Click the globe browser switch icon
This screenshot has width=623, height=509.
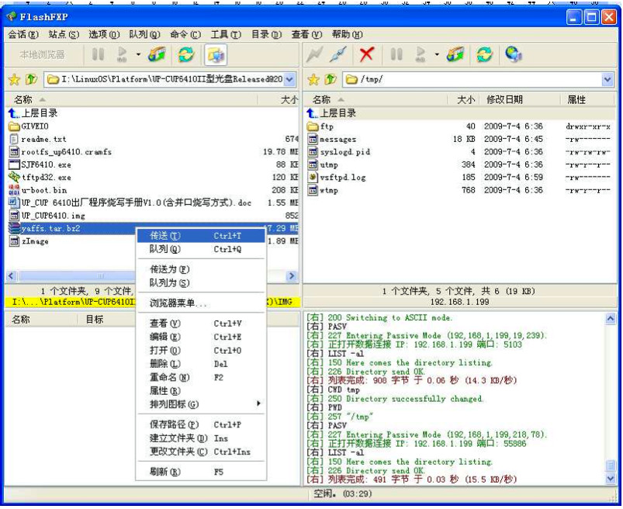[514, 54]
